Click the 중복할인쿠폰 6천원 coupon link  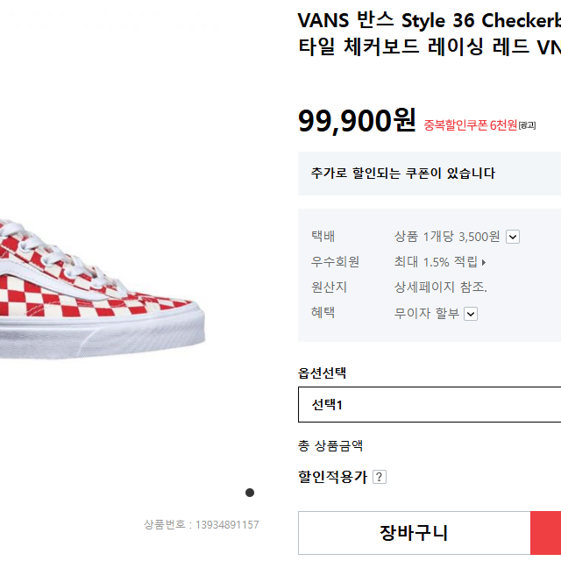pos(471,125)
